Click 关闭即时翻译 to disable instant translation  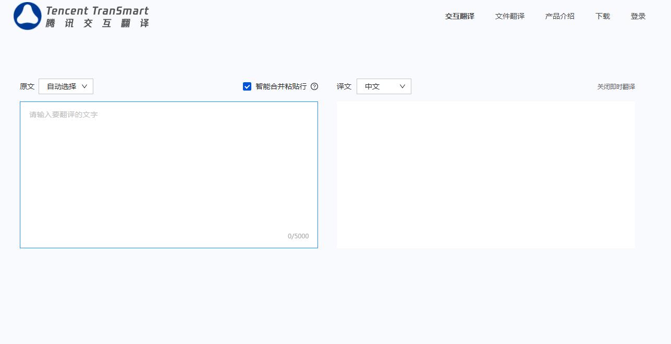(x=616, y=87)
